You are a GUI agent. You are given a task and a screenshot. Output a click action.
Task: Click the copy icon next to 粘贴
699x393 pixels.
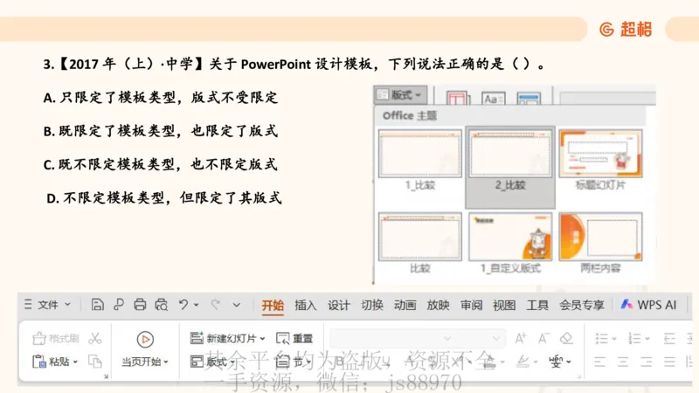pos(95,362)
